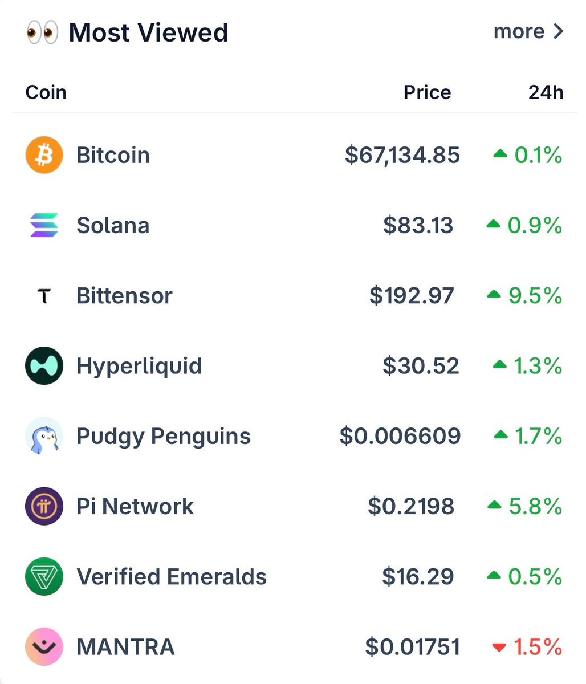Click Bittensor's 9.5% 24h change
Screen dimensions: 586x684
pyautogui.click(x=535, y=296)
